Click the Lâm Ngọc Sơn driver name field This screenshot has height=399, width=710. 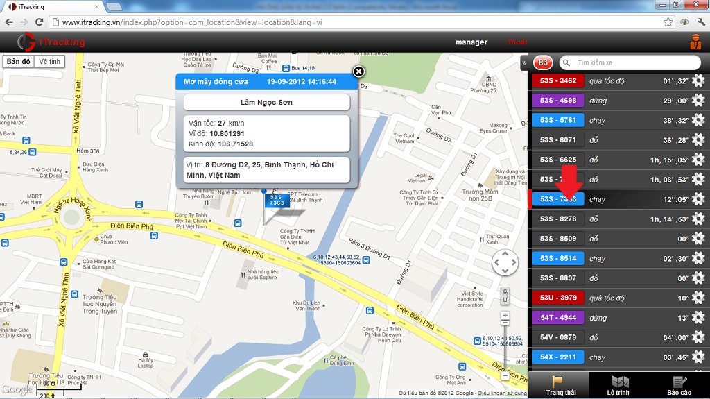(266, 103)
